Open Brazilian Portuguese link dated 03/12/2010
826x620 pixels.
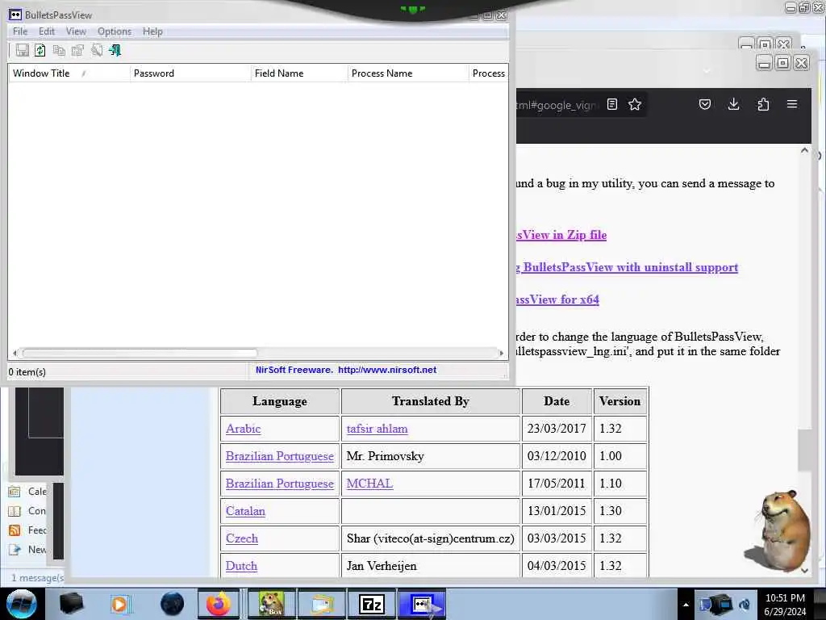[x=279, y=456]
